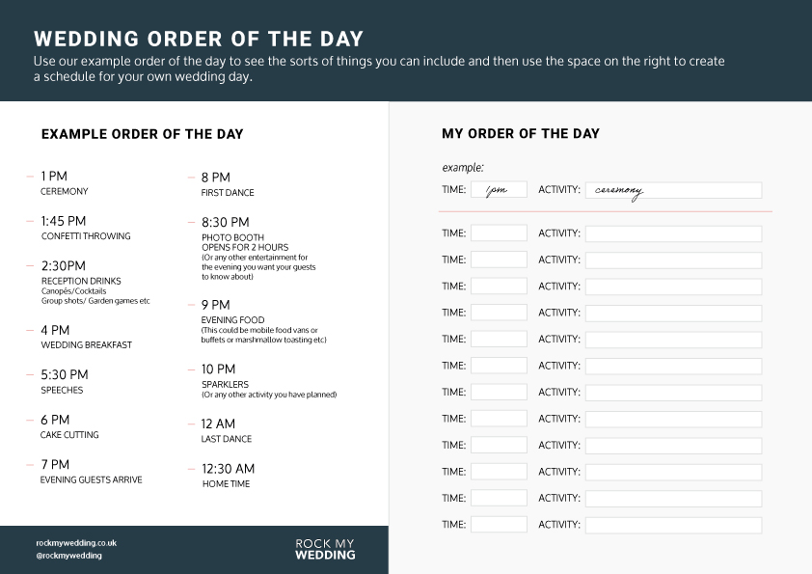Select the 6 PM Cake Cutting entry
This screenshot has height=574, width=812.
coord(69,426)
